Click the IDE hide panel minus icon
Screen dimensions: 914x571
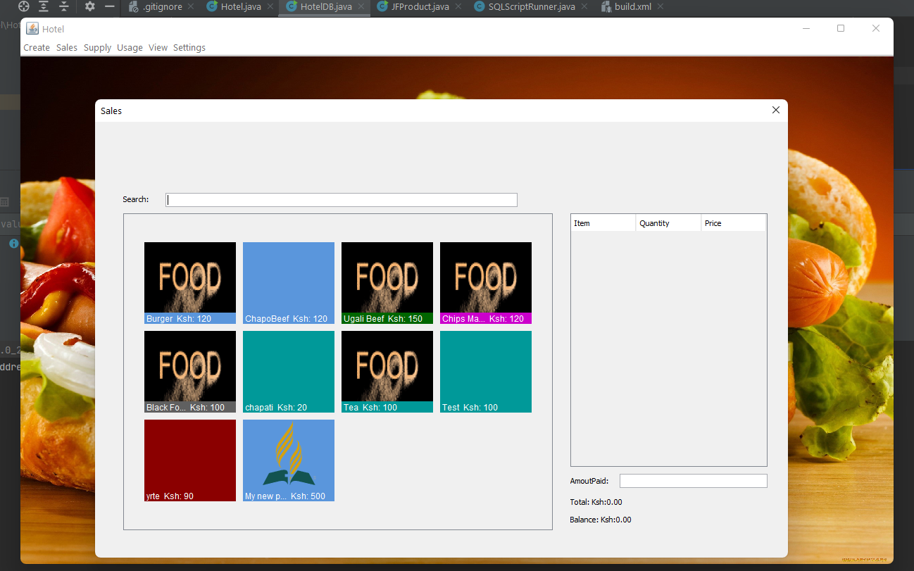coord(110,6)
